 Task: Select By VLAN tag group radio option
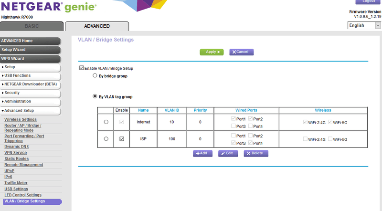coord(95,96)
